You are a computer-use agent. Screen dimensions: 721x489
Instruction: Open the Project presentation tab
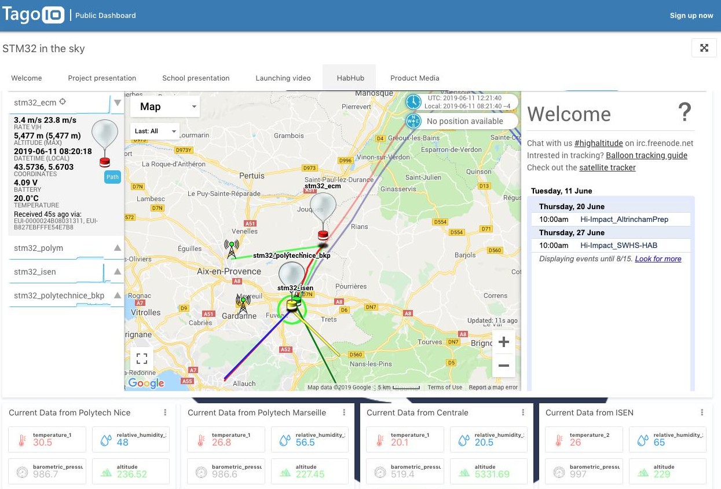tap(102, 78)
